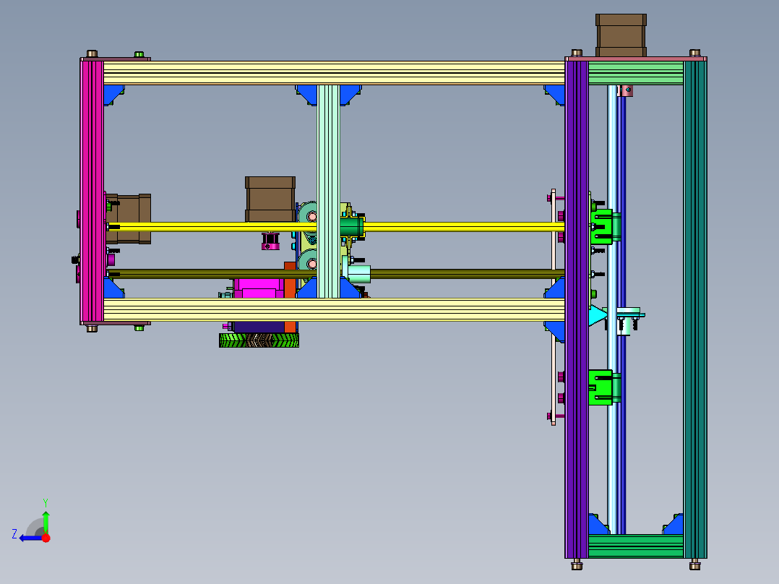Click the green Y axis arrow on the triad
779x584 pixels.
point(46,521)
